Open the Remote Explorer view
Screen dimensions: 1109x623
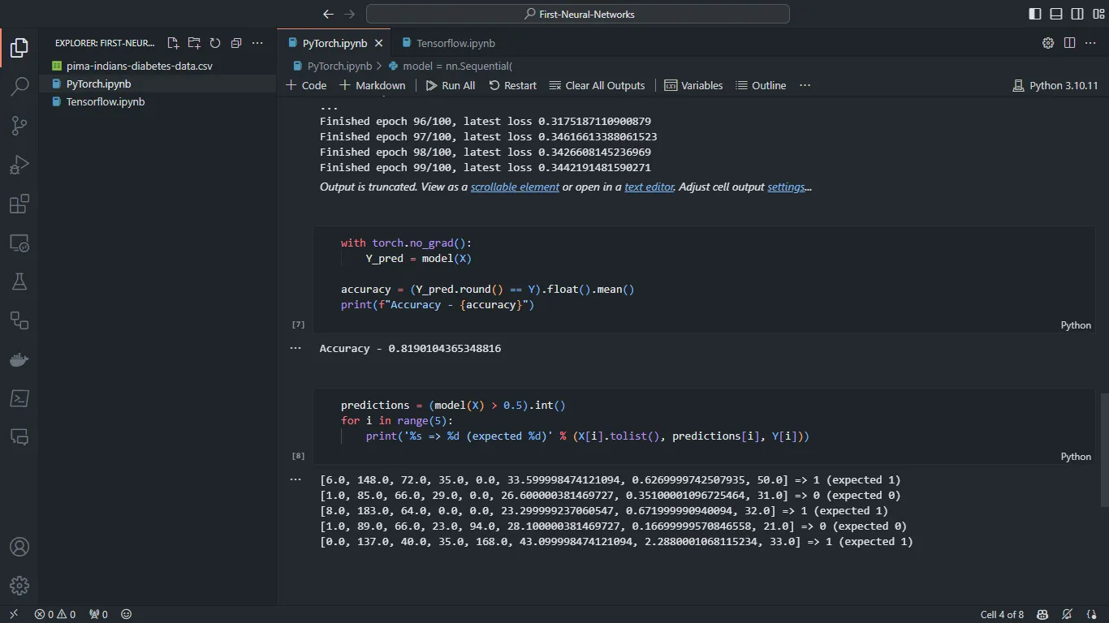tap(19, 243)
